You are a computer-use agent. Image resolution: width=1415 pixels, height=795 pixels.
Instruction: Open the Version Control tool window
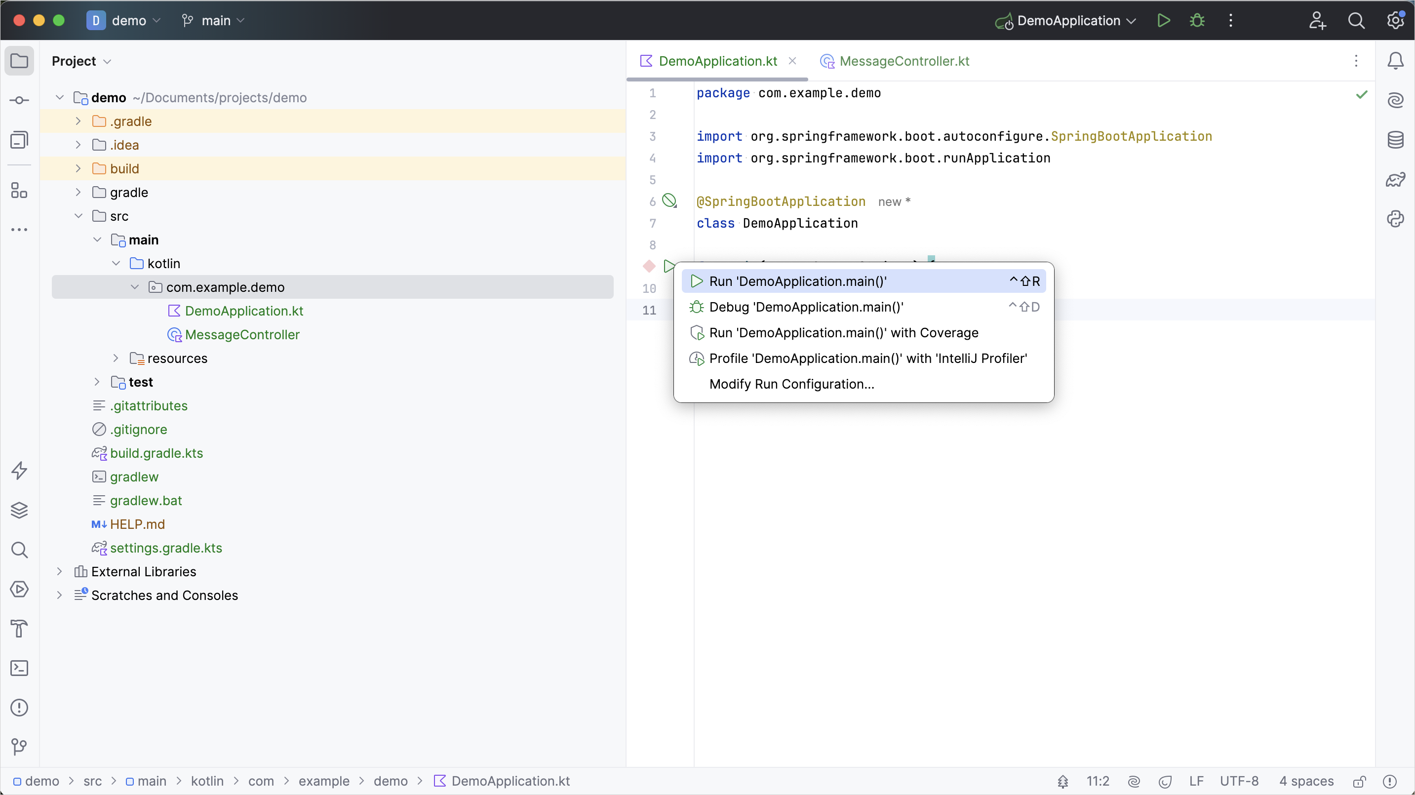[x=19, y=747]
